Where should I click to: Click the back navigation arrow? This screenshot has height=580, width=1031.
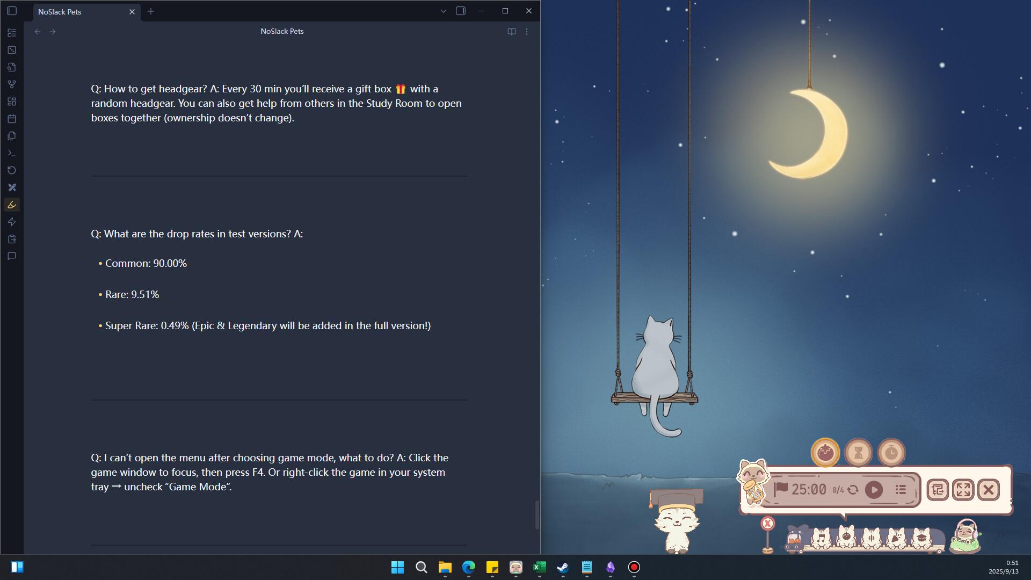[x=38, y=32]
